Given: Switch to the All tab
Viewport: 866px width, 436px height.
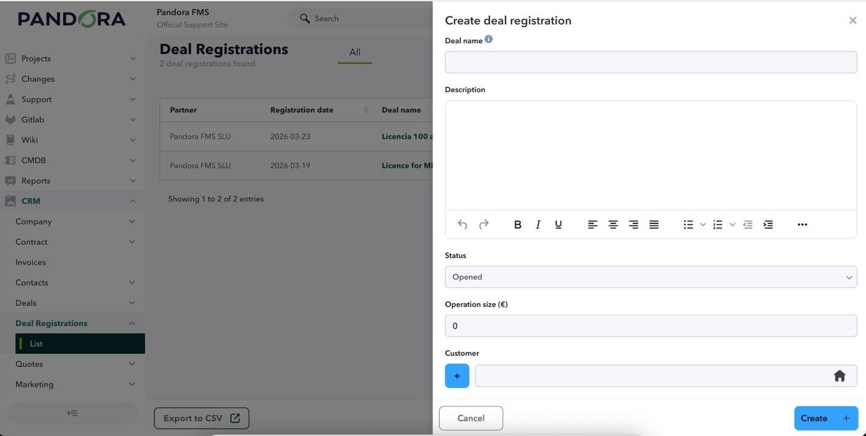Looking at the screenshot, I should tap(354, 52).
